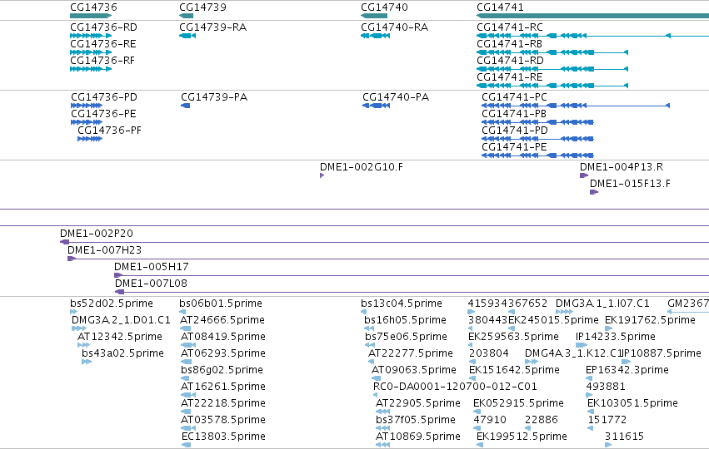Select the DME1-005H17 BAC clone
Screen dimensions: 709x449
point(152,267)
